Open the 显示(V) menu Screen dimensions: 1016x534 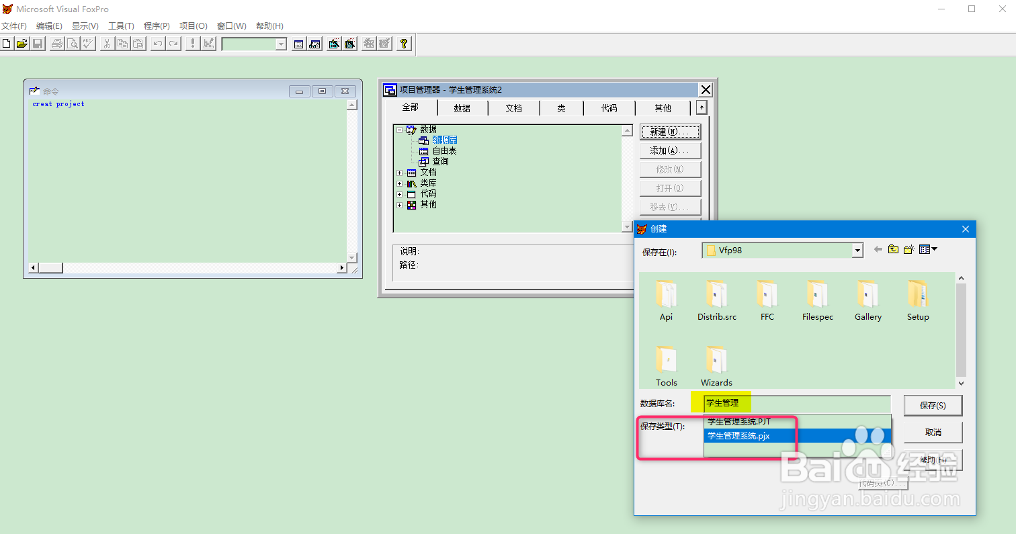(x=85, y=26)
